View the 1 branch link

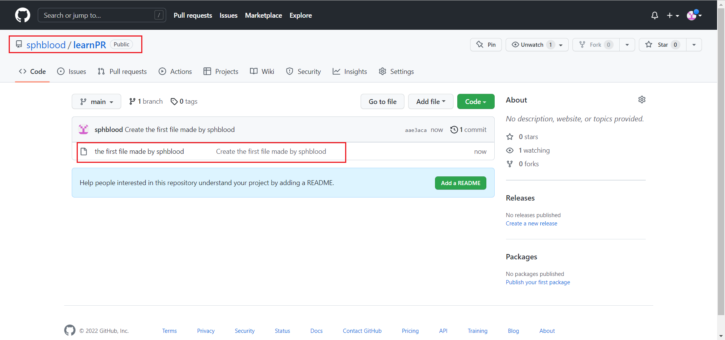[146, 101]
